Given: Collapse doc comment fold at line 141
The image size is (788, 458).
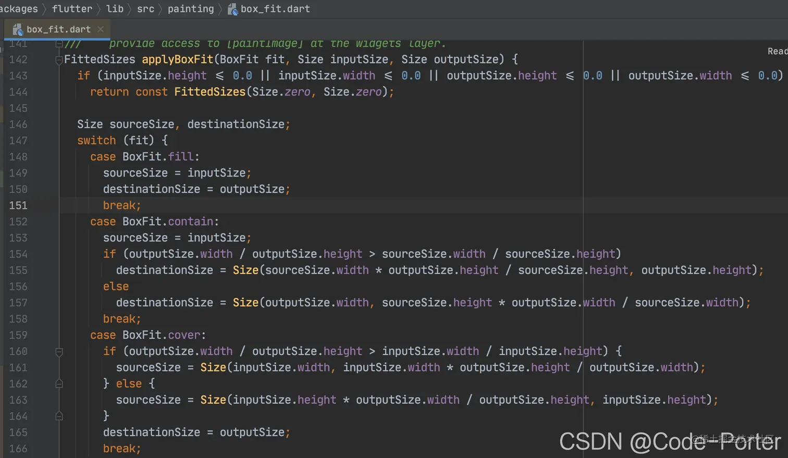Looking at the screenshot, I should [x=59, y=44].
